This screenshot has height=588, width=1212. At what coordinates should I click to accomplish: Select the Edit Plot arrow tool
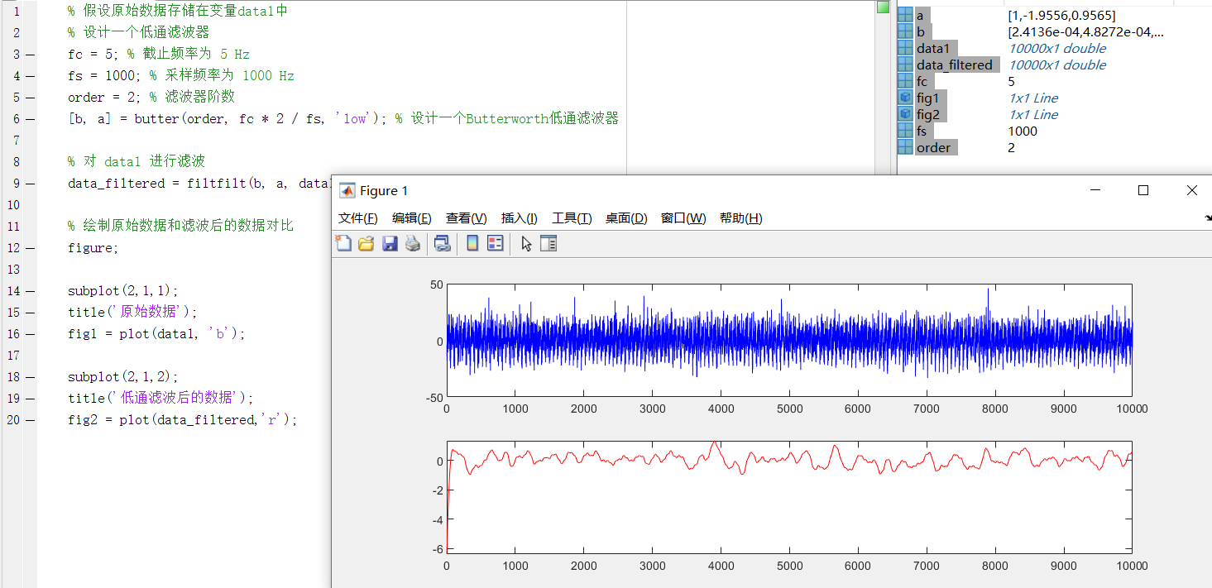point(526,243)
